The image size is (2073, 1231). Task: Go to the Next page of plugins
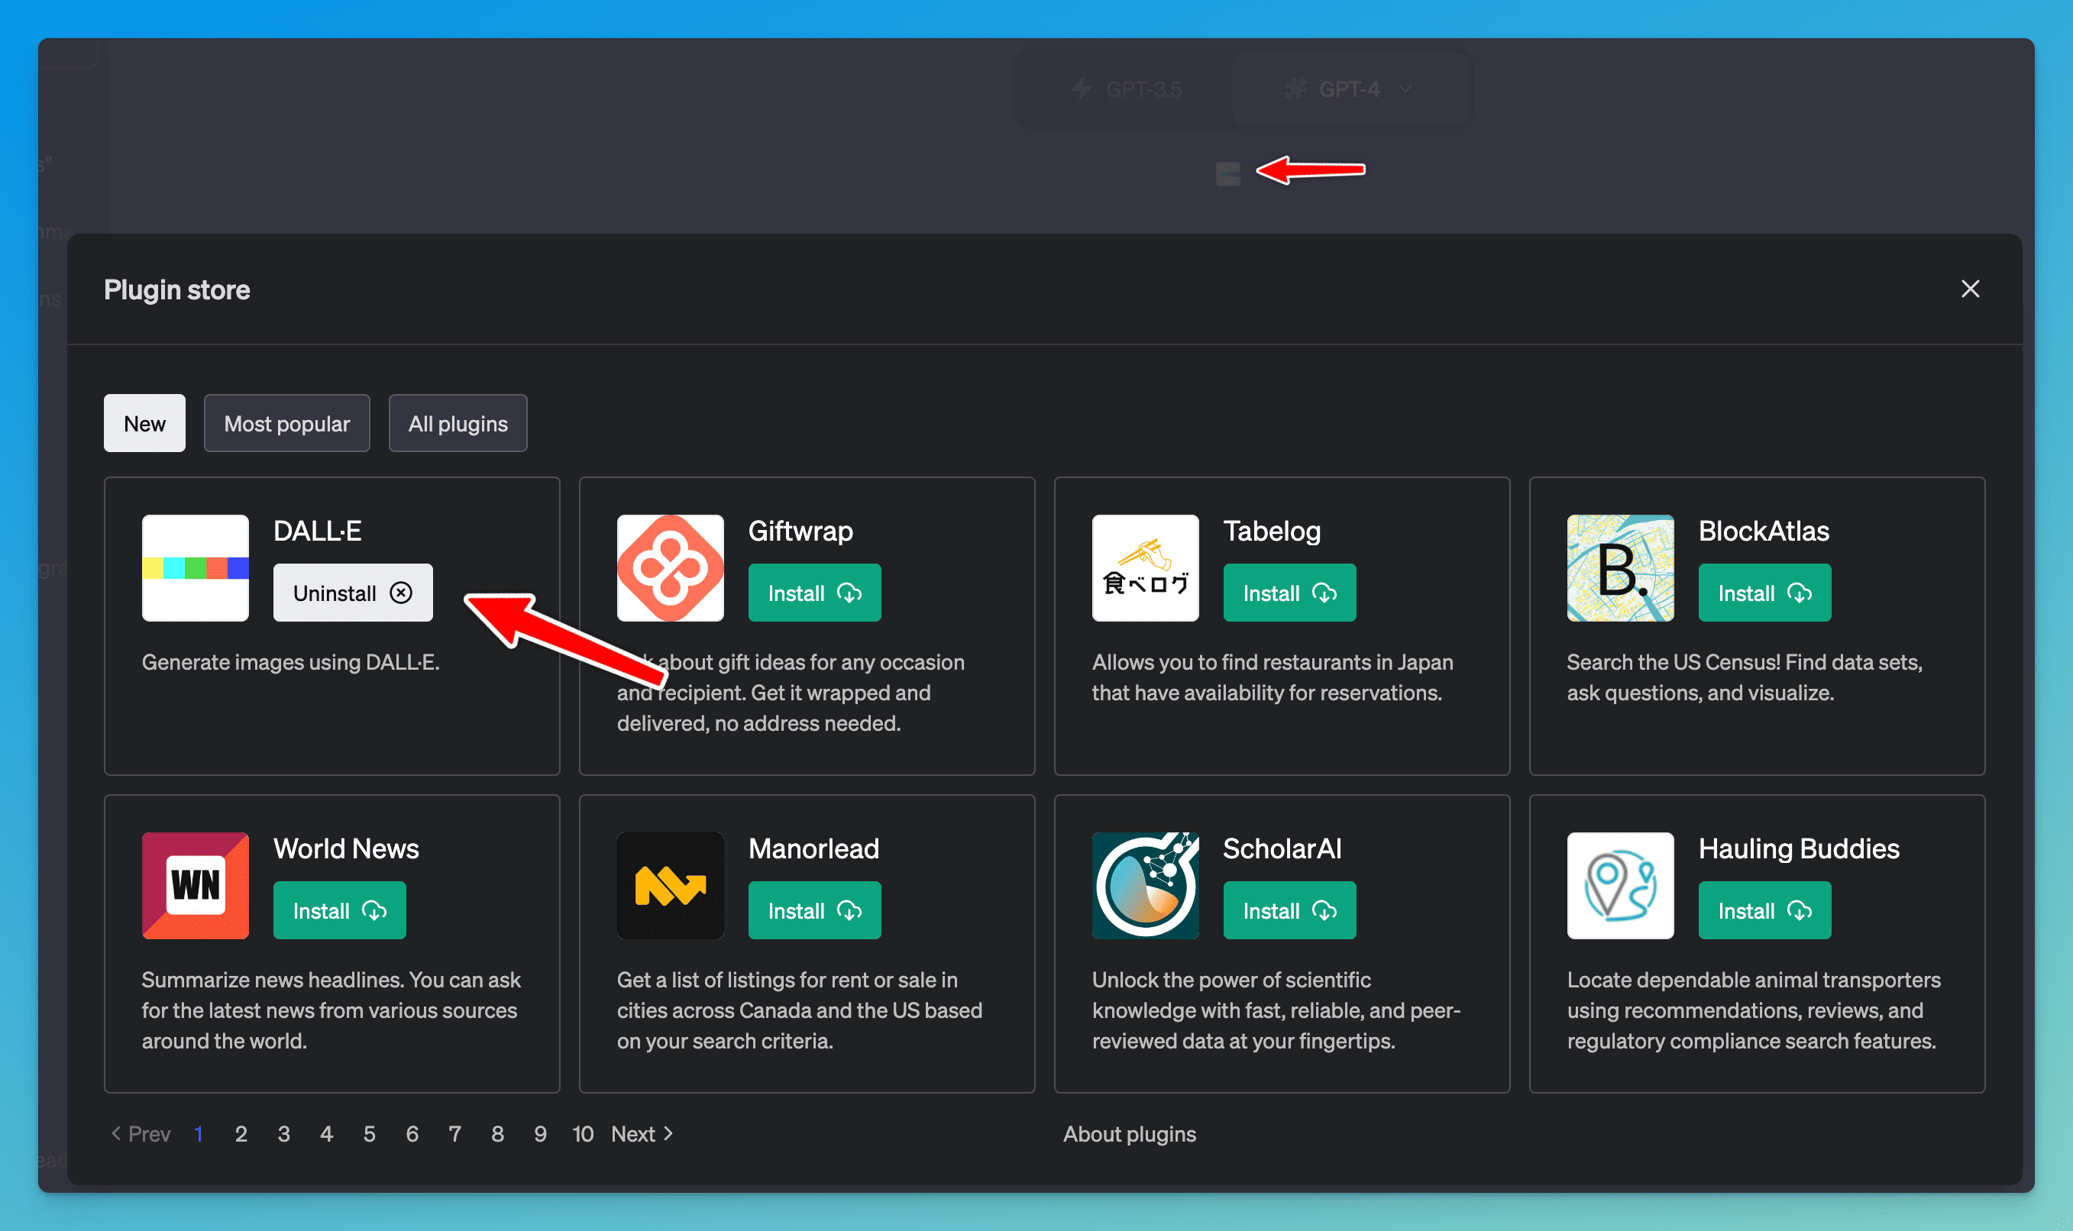(x=642, y=1134)
